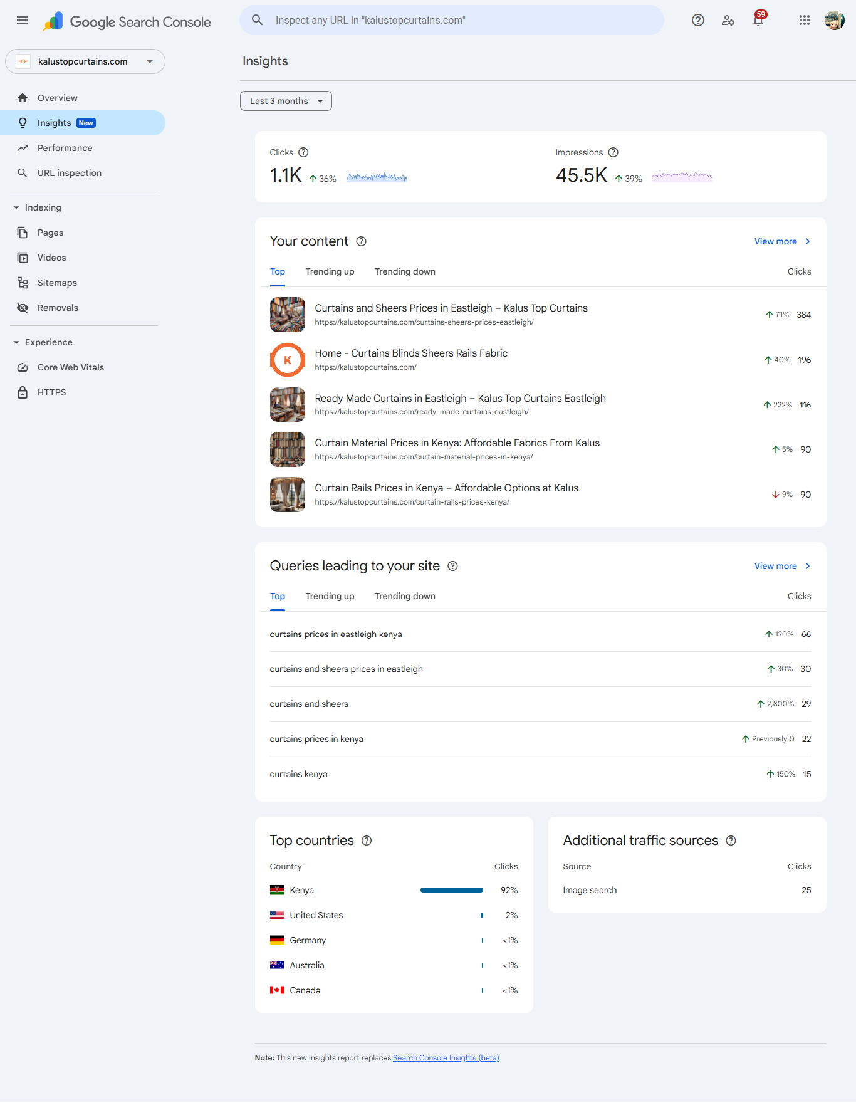Show help for Top countries card

(367, 841)
